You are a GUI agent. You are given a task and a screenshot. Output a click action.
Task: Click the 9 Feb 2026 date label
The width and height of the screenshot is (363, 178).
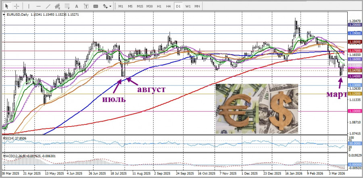coord(315,174)
